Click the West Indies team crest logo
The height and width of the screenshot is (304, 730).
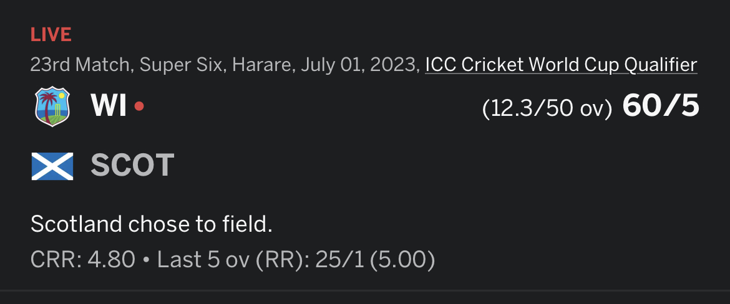[x=52, y=107]
